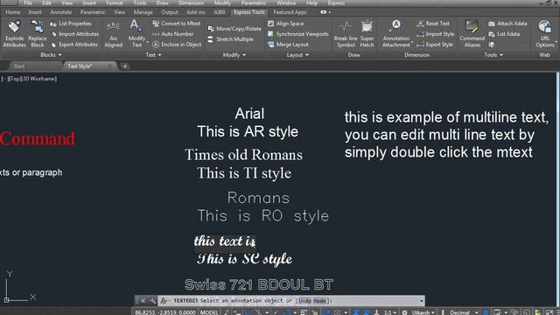Click Stretch Multiple
Viewport: 560px width, 315px height.
tap(230, 39)
